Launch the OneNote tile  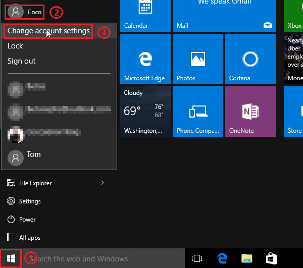[250, 112]
